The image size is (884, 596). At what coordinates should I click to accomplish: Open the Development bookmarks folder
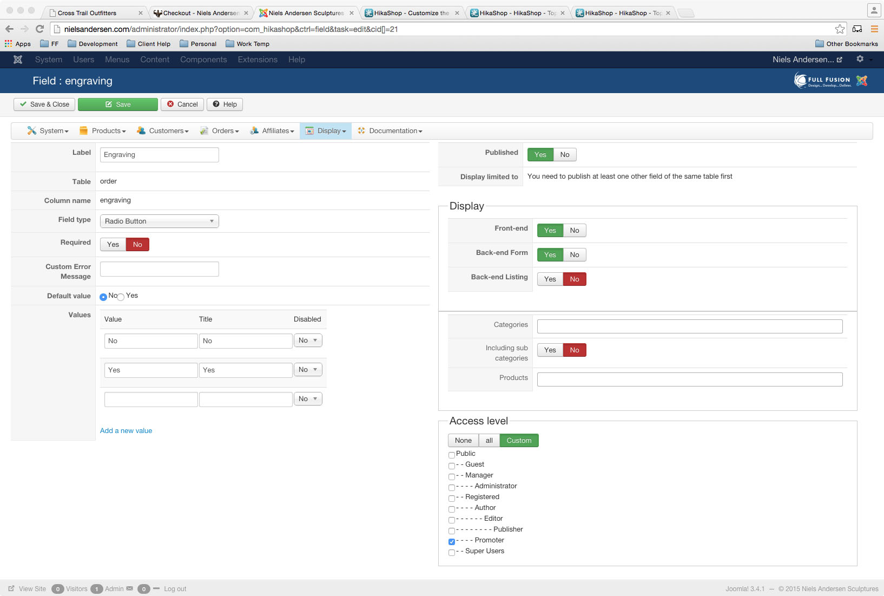point(93,44)
